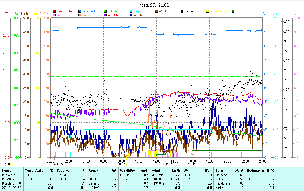
Task: Click the black Richtung legend swatch
Action: point(182,12)
